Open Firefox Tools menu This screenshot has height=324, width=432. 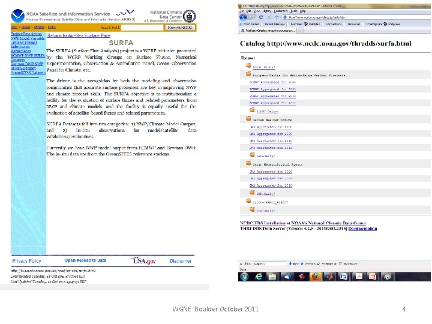(x=293, y=11)
